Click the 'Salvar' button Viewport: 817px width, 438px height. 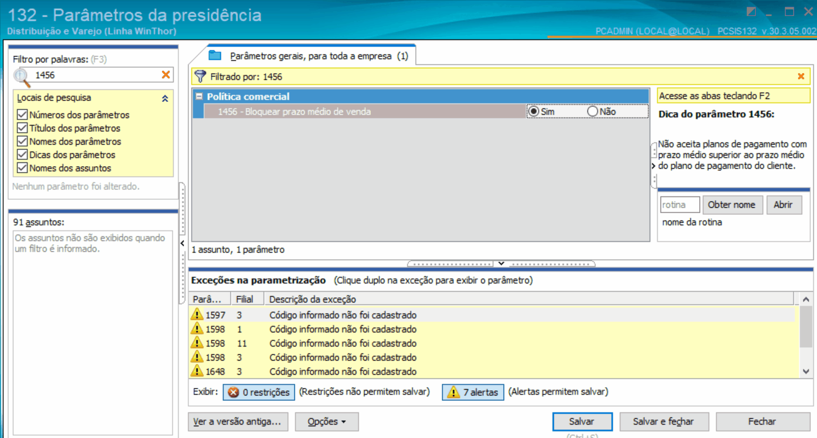pyautogui.click(x=582, y=422)
